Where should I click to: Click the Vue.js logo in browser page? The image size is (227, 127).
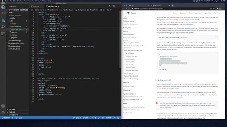[128, 13]
